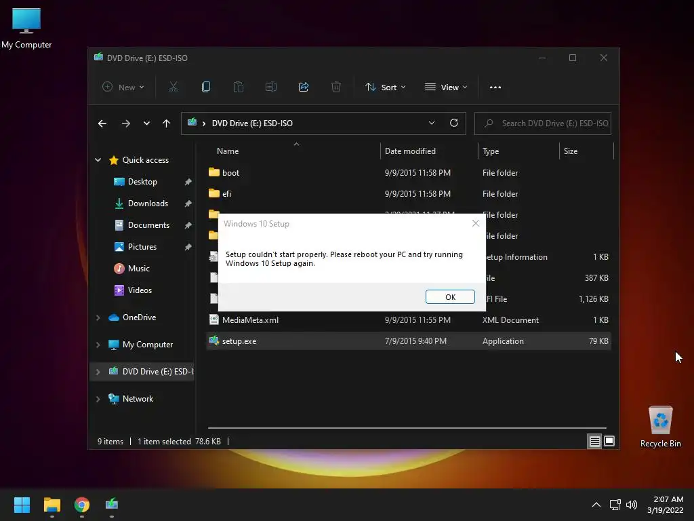Select the boot folder
The image size is (694, 521).
pyautogui.click(x=408, y=173)
